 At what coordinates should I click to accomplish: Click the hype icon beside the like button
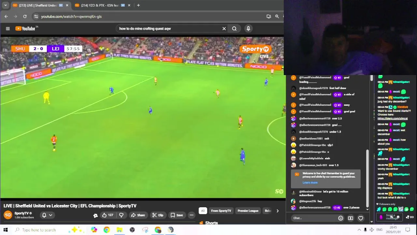(x=95, y=215)
